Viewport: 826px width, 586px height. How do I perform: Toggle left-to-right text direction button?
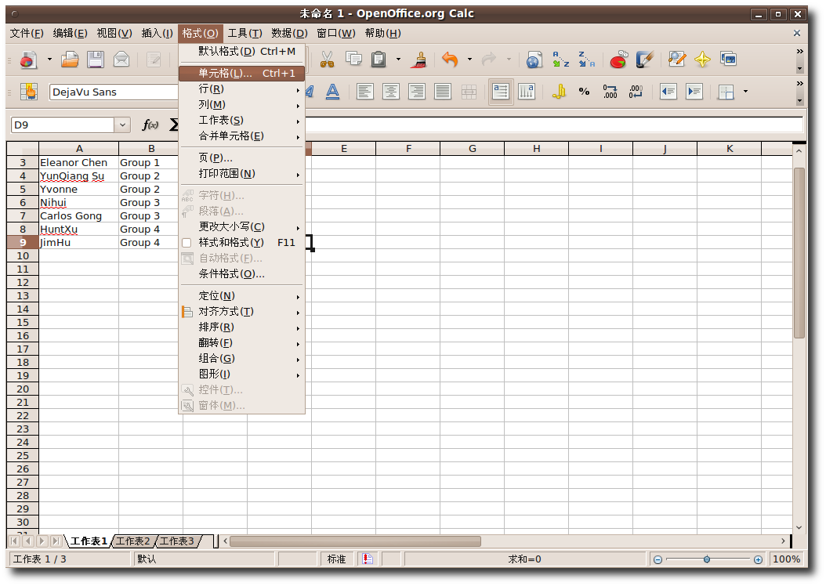(x=501, y=92)
